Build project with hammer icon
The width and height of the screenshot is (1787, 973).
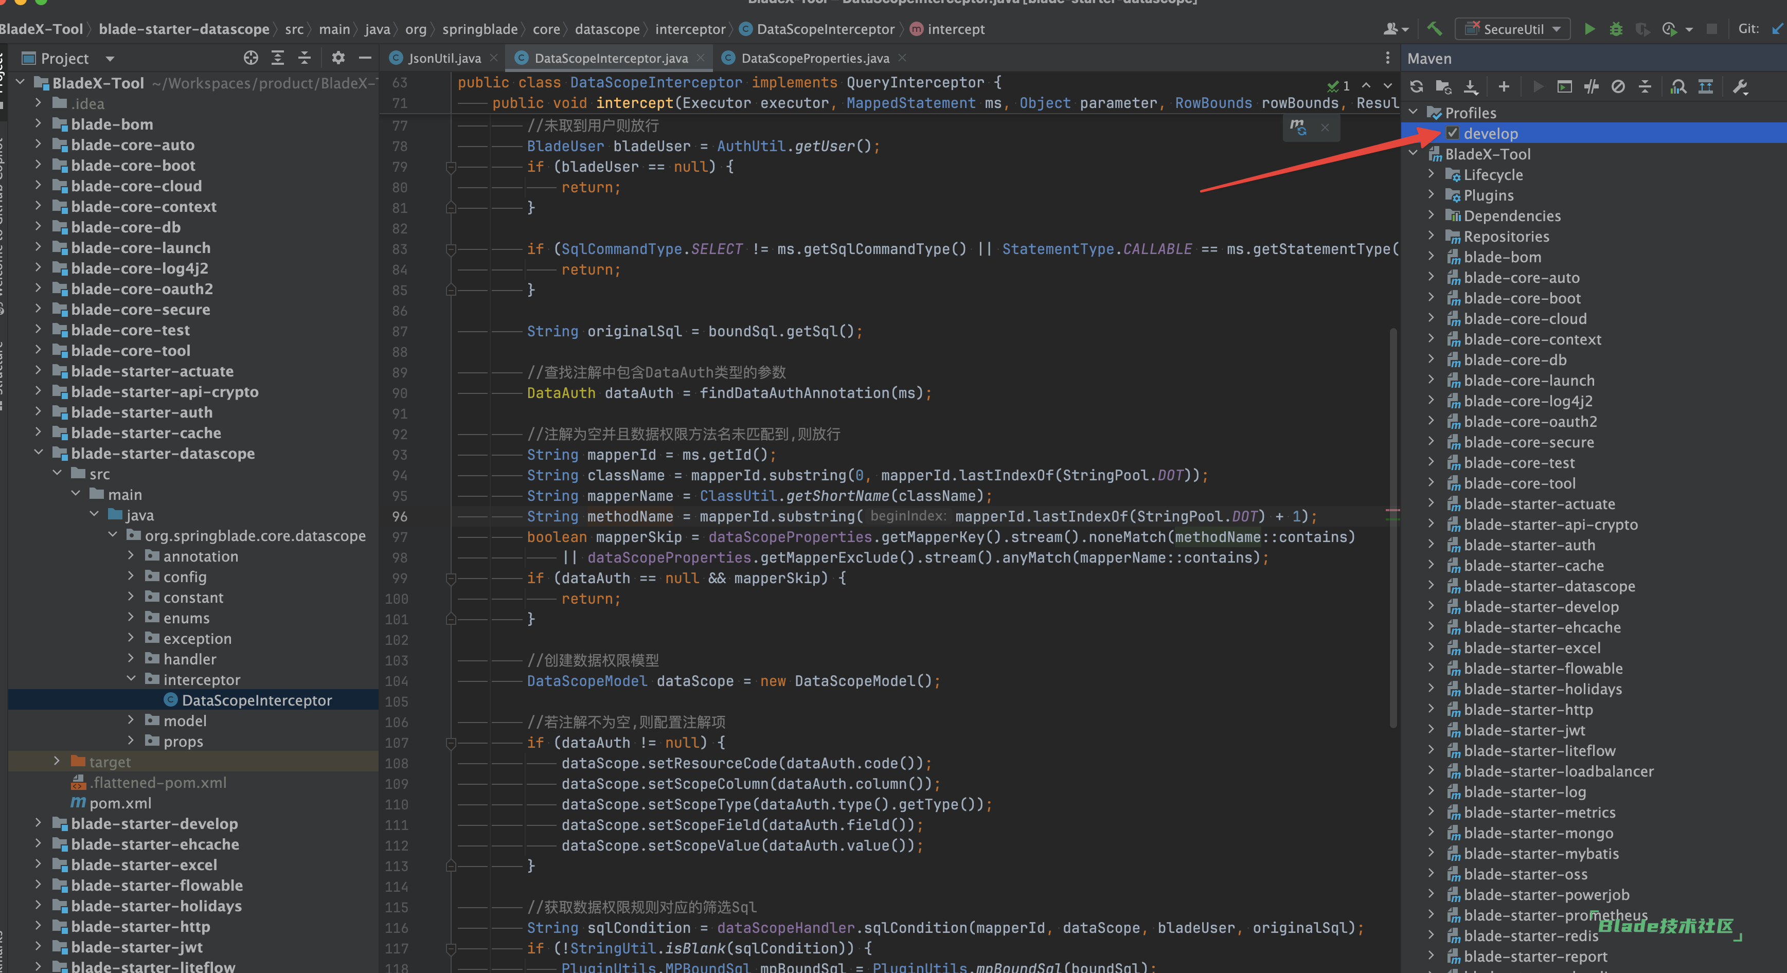[1434, 28]
